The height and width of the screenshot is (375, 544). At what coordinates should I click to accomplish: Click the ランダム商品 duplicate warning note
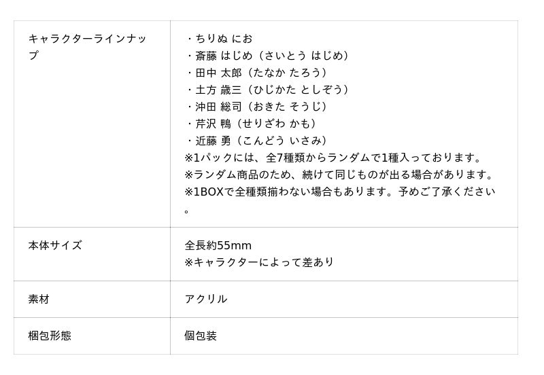tap(339, 175)
